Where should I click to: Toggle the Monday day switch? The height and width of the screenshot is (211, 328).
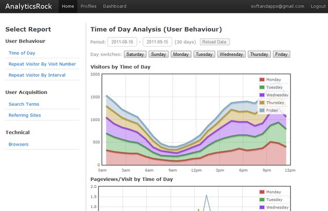(181, 54)
